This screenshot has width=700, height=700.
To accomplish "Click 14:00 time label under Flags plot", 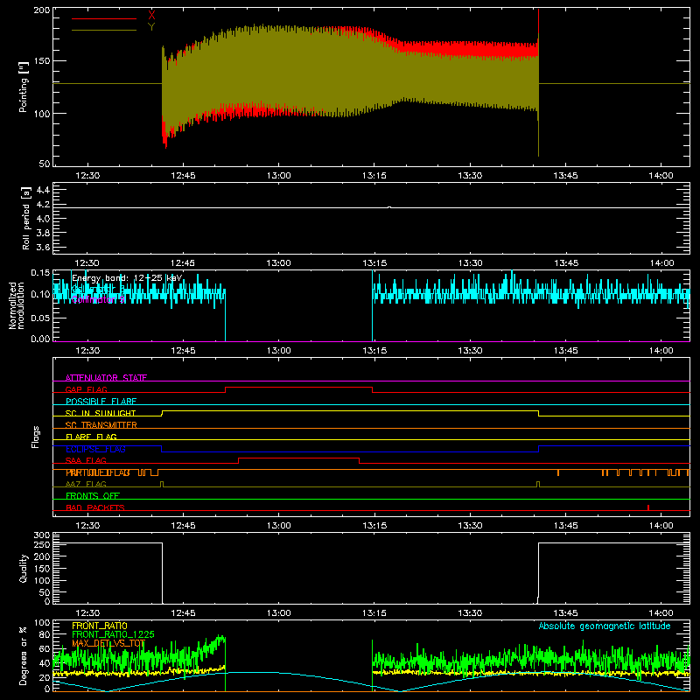I will click(x=661, y=526).
